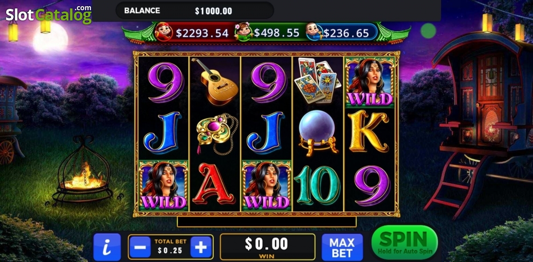Decrease total bet with minus button
533x262 pixels.
click(x=140, y=247)
